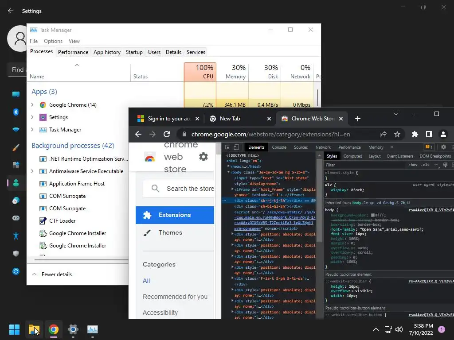
Task: Click the Windows Start button
Action: [14, 329]
